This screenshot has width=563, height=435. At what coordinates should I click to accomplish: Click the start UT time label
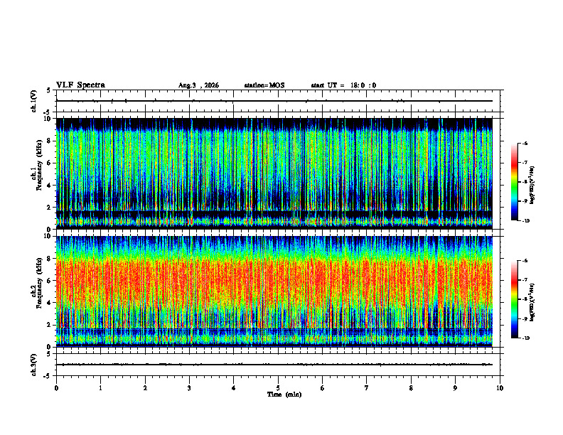(x=343, y=85)
